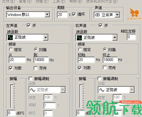
Task: Open the 文件 (F) menu
Action: coord(8,1)
